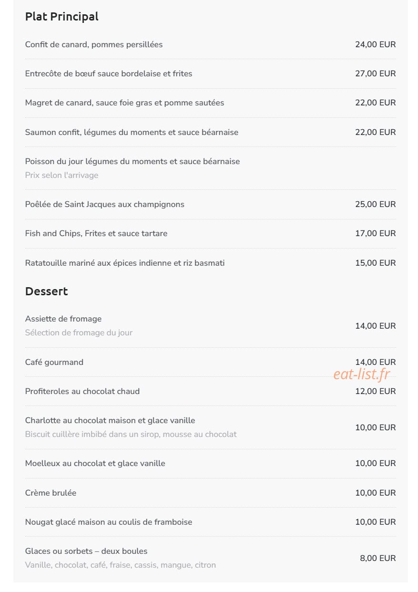Click the Prix selon l'arrivage note
Screen dimensions: 418x592
[61, 176]
